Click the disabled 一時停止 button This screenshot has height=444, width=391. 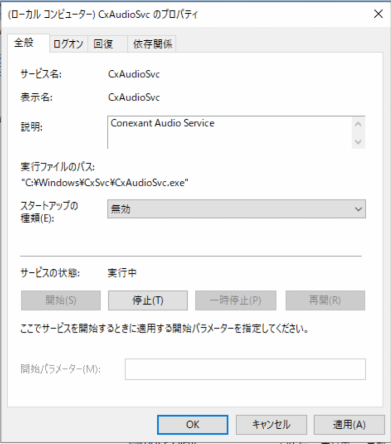(x=236, y=300)
